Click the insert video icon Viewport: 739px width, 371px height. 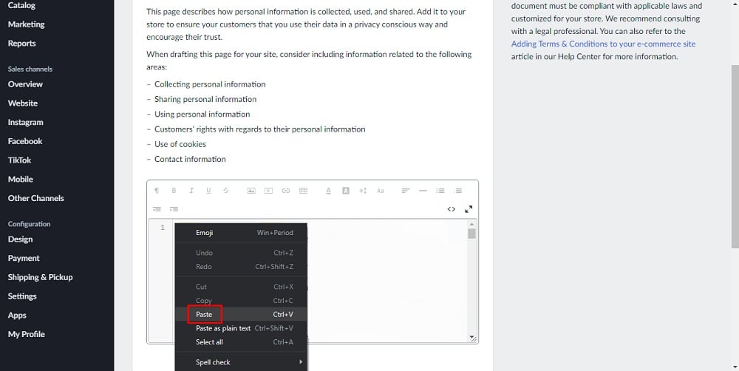point(269,191)
